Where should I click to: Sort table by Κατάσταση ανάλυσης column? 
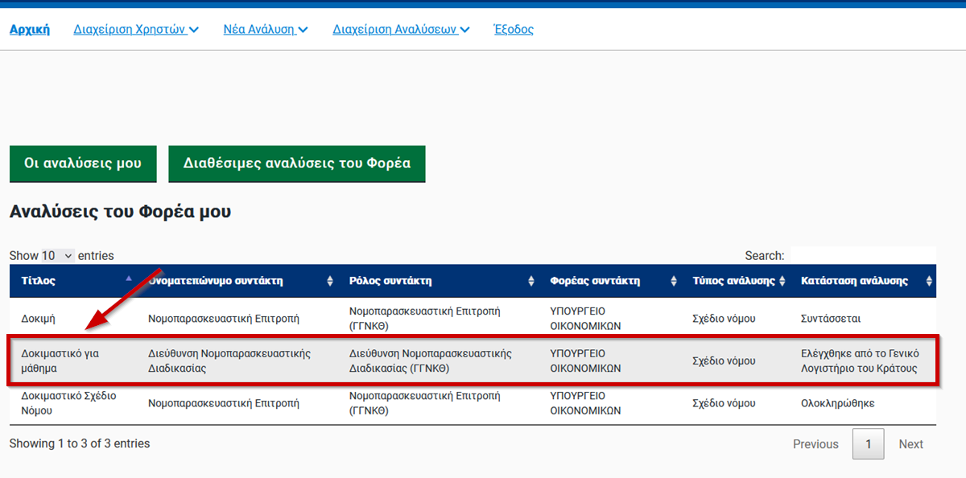[x=865, y=281]
